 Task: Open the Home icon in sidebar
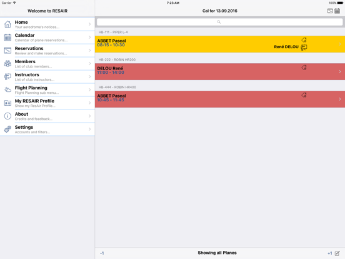[x=7, y=24]
